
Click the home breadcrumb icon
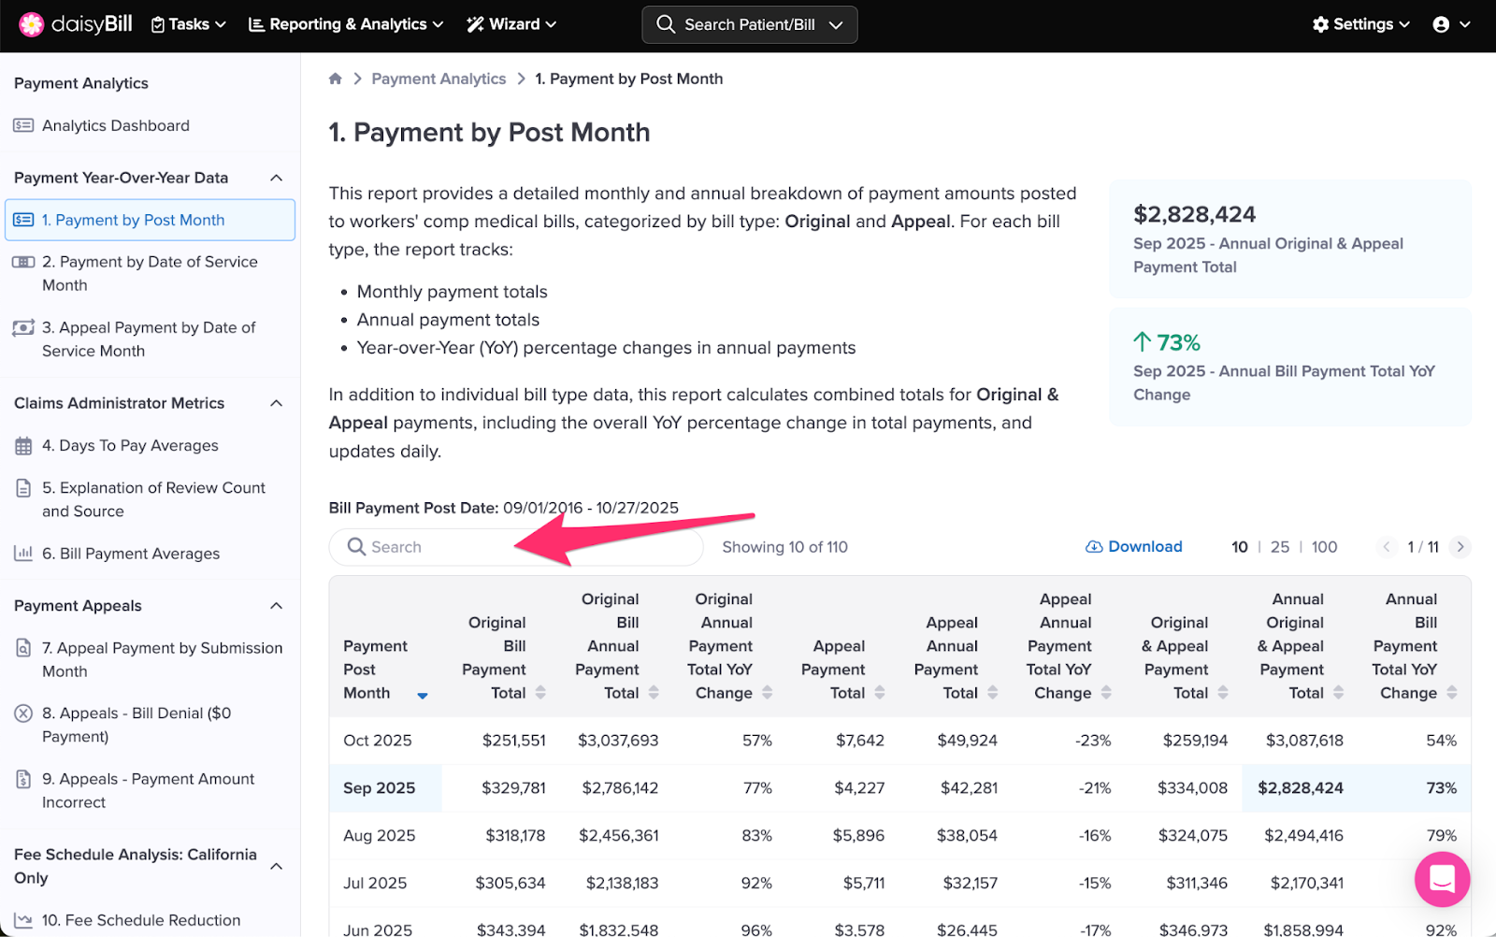[336, 79]
